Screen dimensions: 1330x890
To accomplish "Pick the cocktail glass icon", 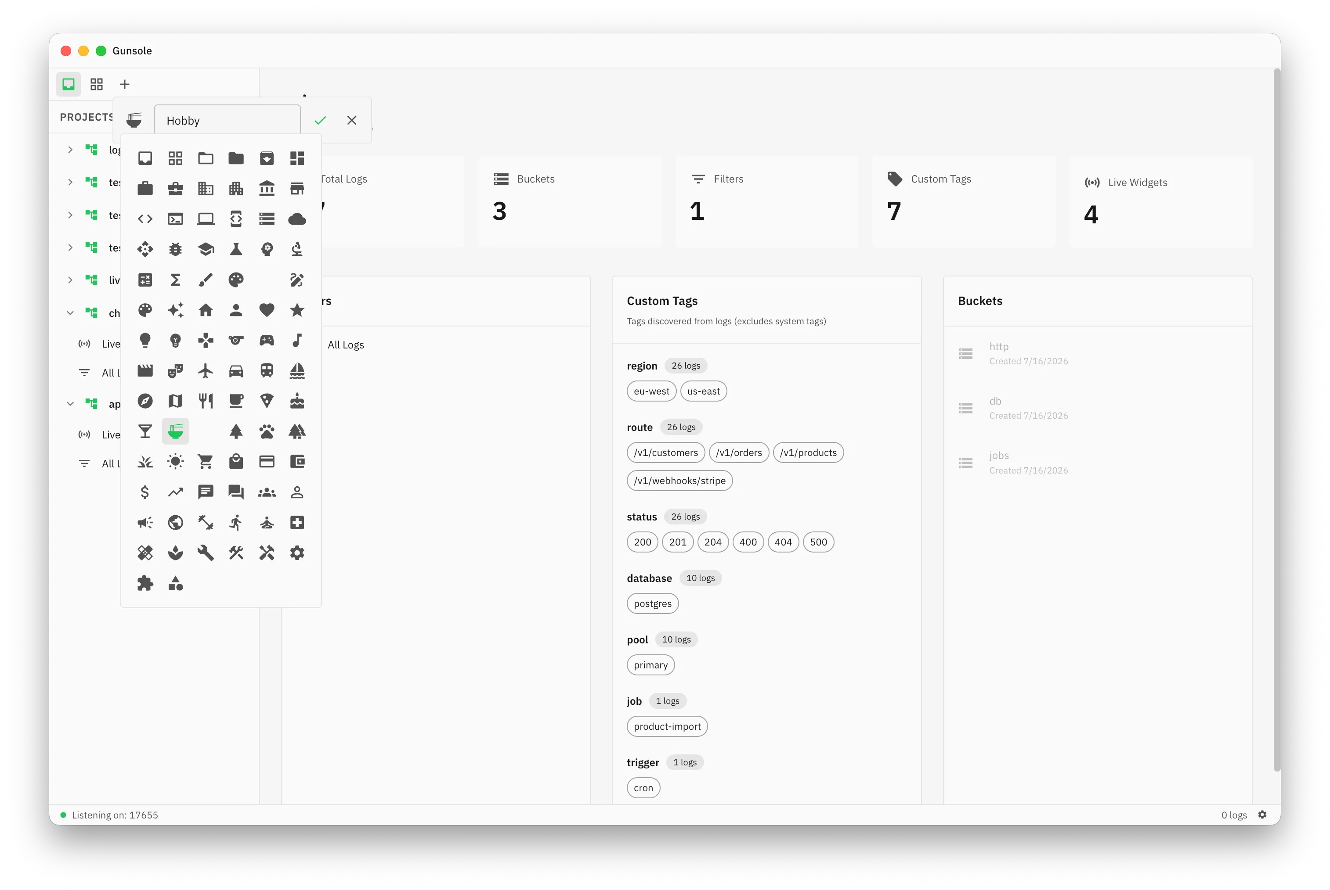I will coord(145,431).
